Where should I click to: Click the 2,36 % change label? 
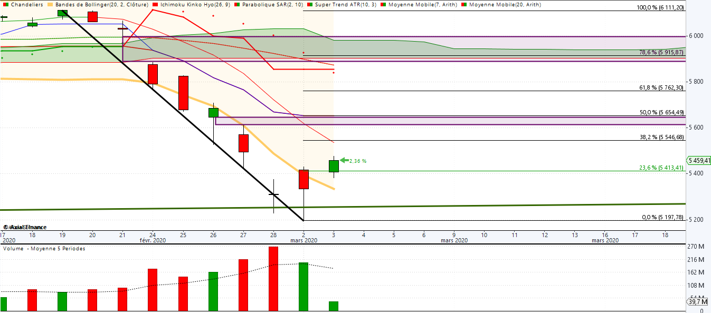pos(358,161)
